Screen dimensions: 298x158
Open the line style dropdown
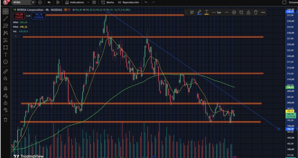coord(226,12)
